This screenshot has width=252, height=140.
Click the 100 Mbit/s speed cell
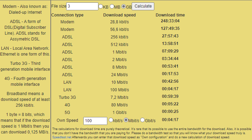[x=119, y=90]
